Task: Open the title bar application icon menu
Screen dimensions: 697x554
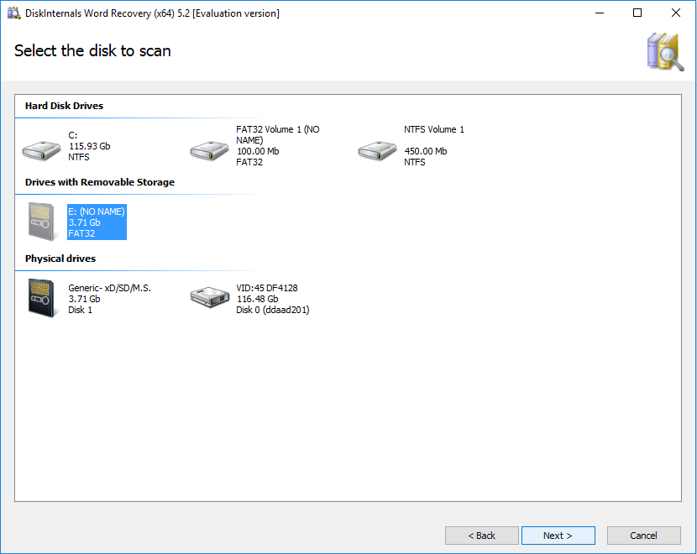Action: coord(13,13)
